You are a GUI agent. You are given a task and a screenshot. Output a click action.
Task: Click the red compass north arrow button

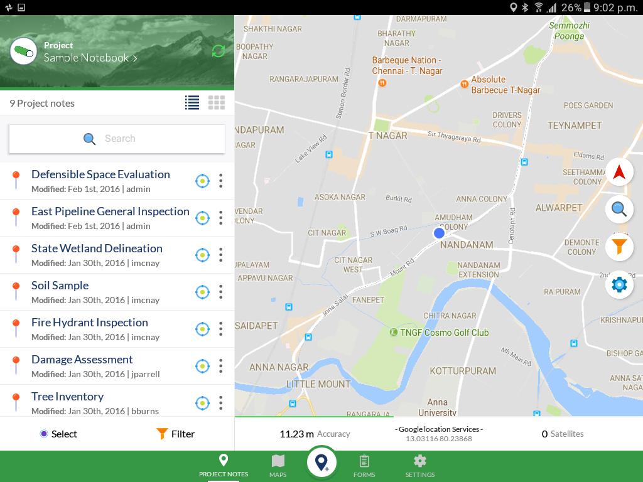coord(619,172)
